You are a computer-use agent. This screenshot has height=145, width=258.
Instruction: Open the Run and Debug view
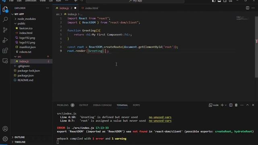pyautogui.click(x=5, y=40)
